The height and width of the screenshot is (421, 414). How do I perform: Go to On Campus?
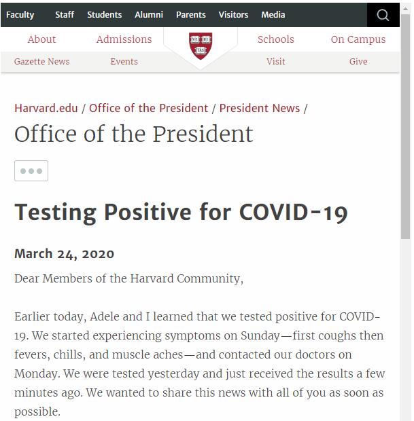point(358,39)
